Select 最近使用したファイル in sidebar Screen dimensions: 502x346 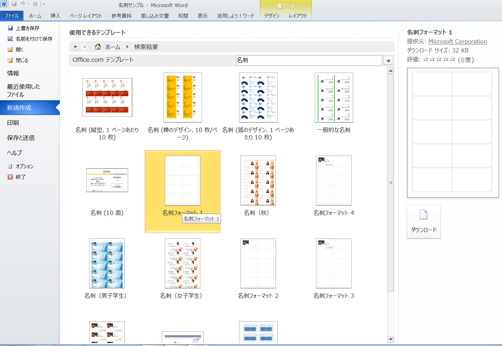[23, 90]
